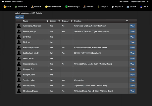
Task: Click Secretary, Treasurer, Tiger Adult Partner text
Action: coord(91,31)
